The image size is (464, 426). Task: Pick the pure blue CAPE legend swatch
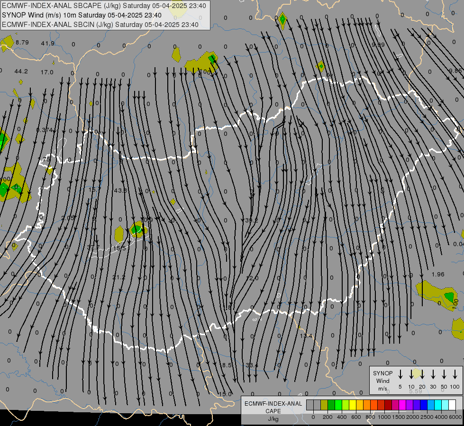point(423,405)
